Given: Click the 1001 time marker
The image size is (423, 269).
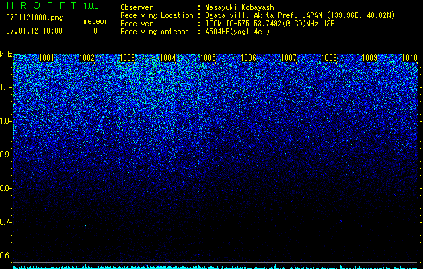Looking at the screenshot, I should click(x=46, y=58).
